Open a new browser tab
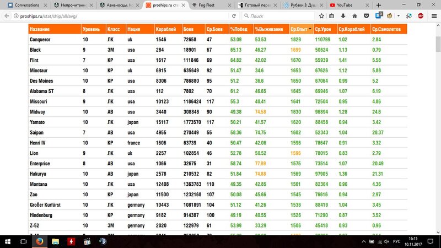This screenshot has width=441, height=248. [x=379, y=5]
